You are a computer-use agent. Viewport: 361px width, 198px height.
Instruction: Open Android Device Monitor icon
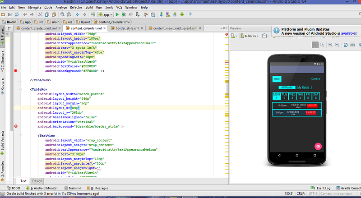pyautogui.click(x=182, y=14)
